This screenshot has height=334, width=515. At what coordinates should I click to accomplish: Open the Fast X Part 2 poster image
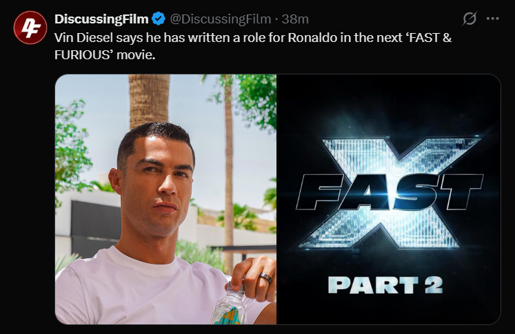click(389, 199)
